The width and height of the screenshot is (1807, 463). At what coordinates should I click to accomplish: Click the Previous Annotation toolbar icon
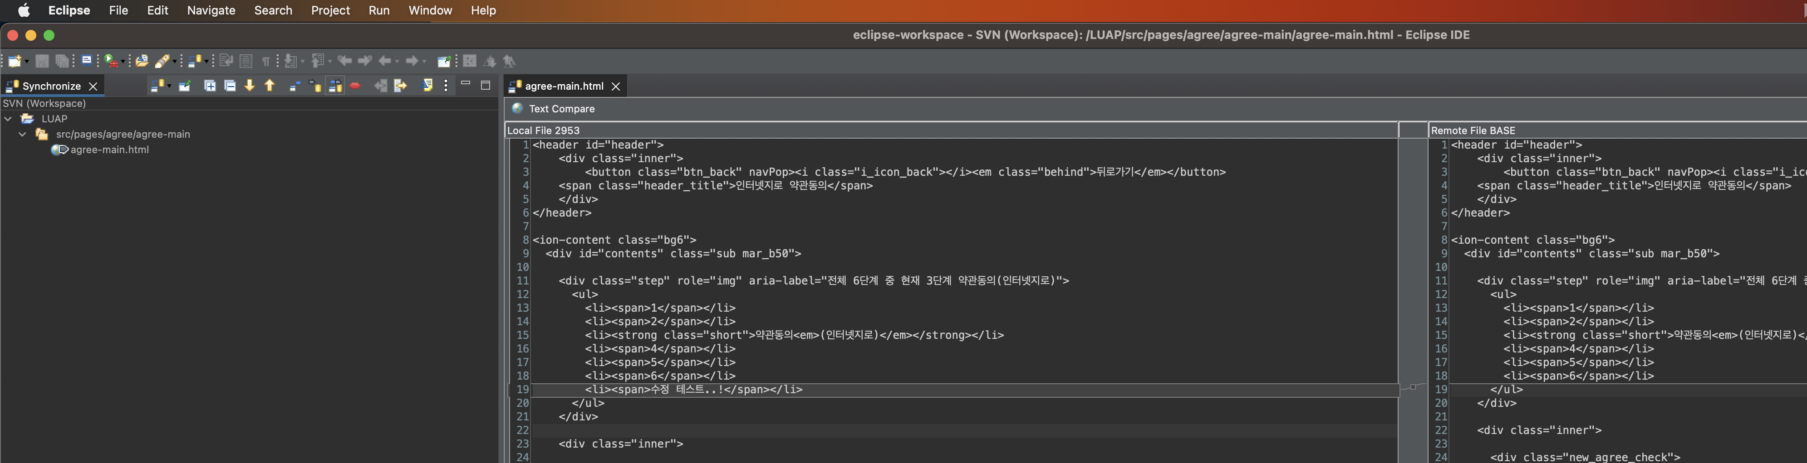(319, 61)
